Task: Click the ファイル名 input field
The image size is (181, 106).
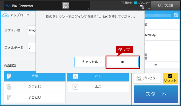Action: [x=32, y=30]
